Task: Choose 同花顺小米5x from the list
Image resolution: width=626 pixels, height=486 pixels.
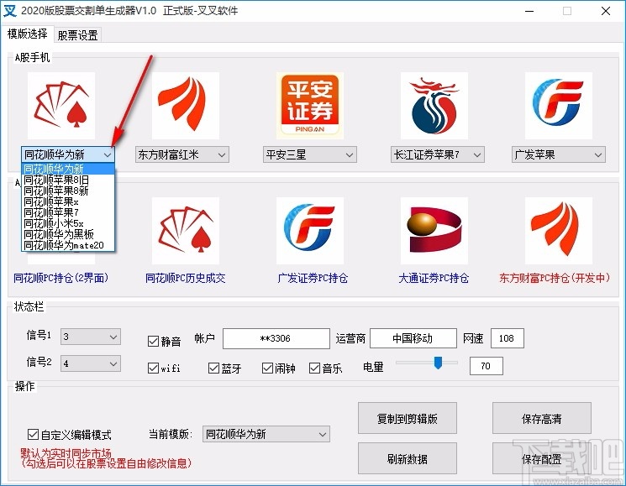Action: coord(68,223)
